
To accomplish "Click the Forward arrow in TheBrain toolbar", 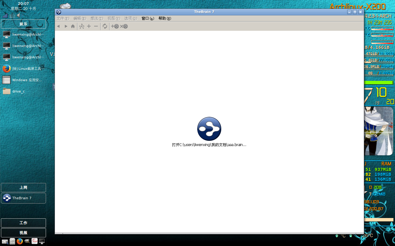I will pyautogui.click(x=66, y=26).
